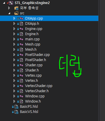Click the header file icon of Window.h

[x=21, y=101]
